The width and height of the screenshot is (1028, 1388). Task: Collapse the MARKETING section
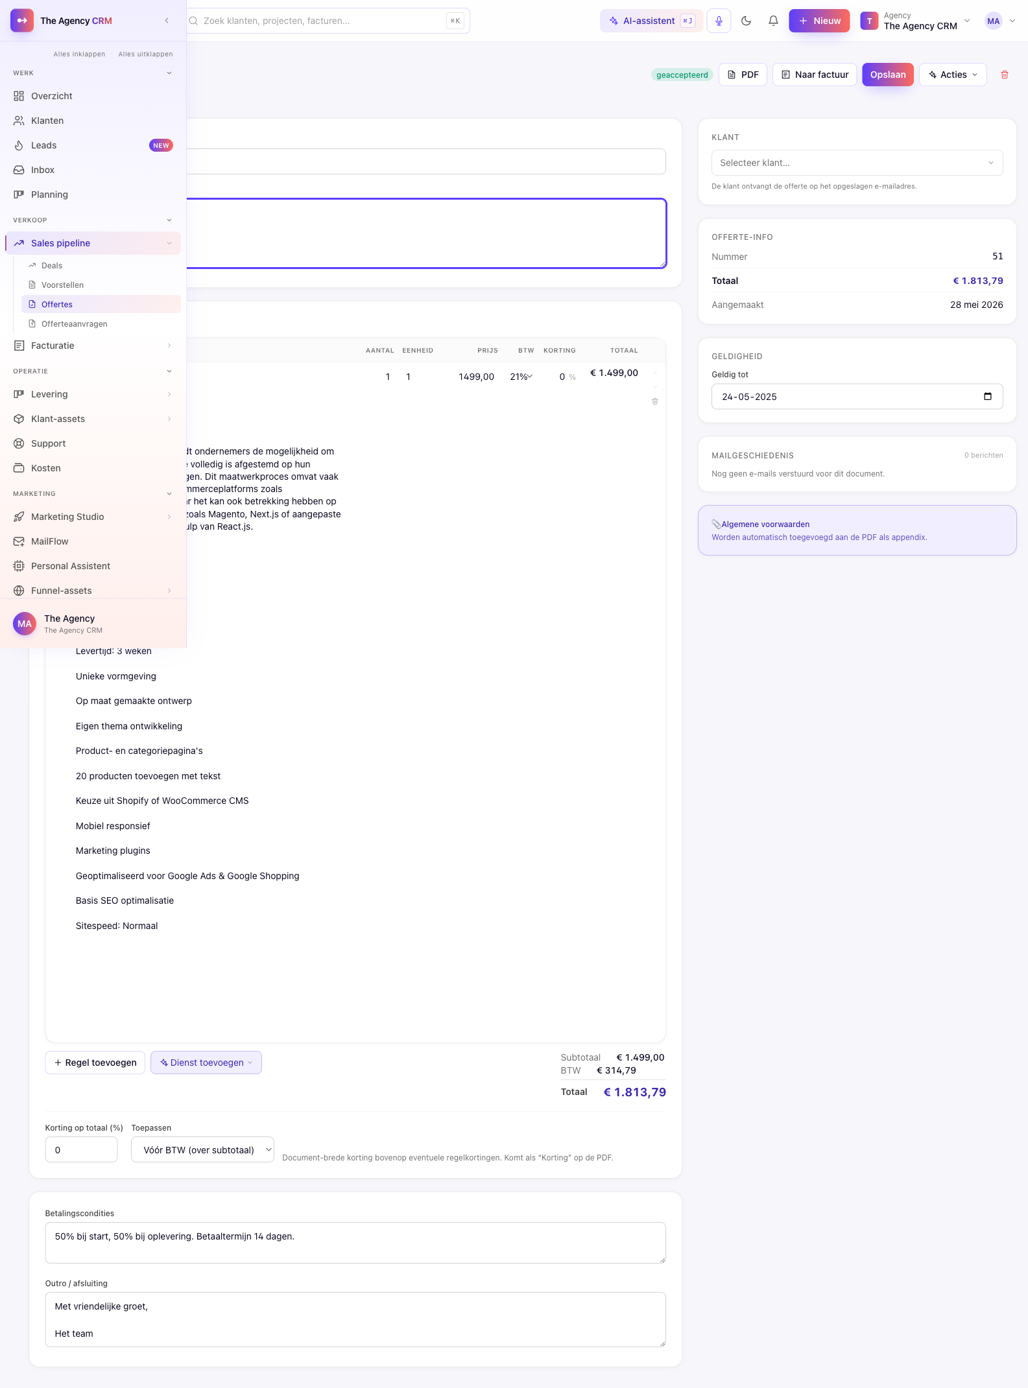pos(169,493)
